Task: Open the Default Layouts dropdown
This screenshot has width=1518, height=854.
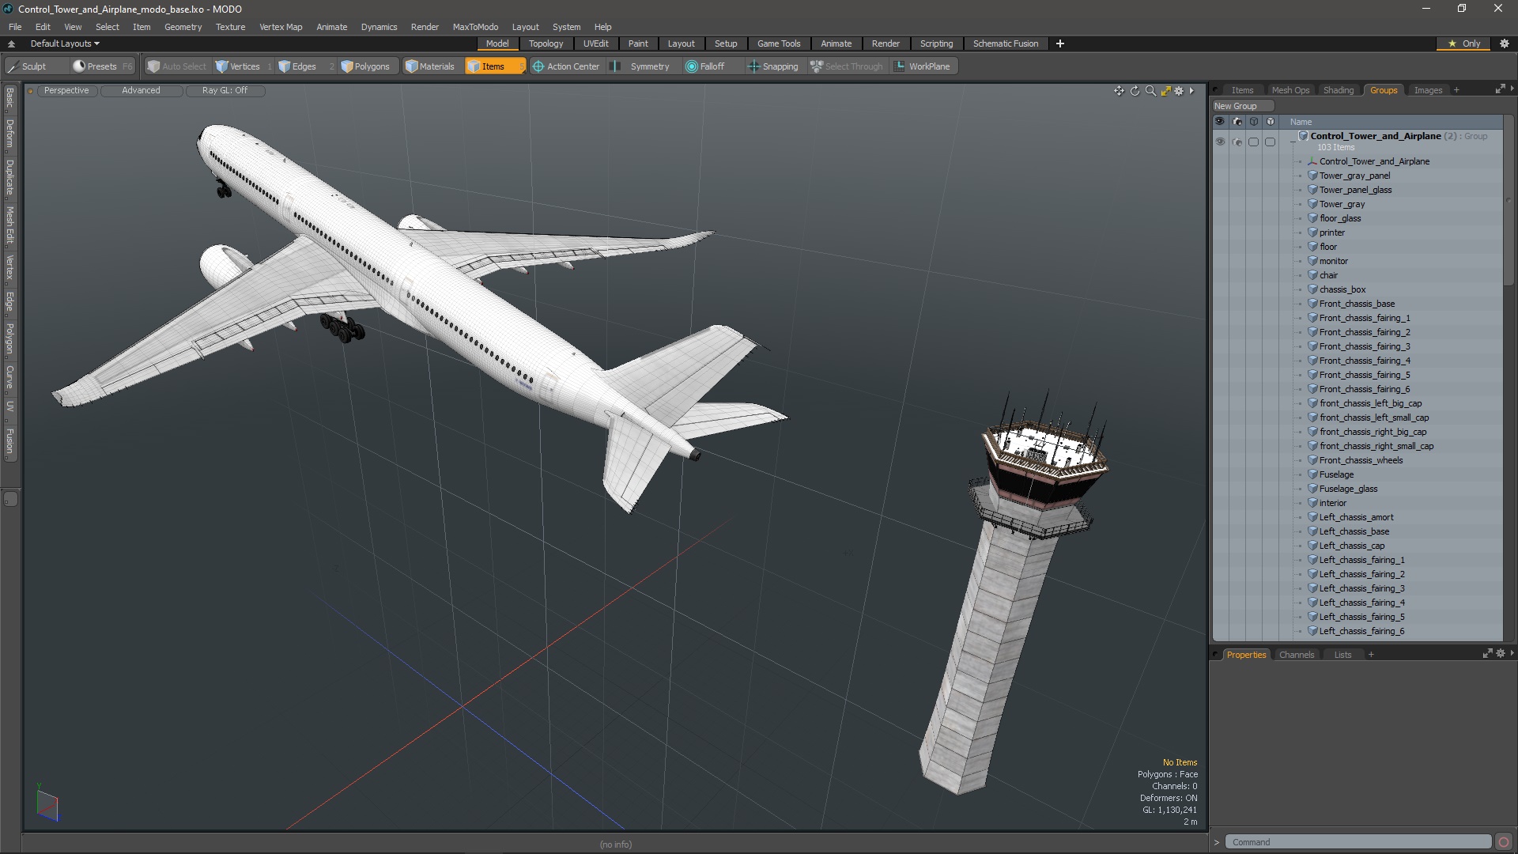Action: click(65, 43)
